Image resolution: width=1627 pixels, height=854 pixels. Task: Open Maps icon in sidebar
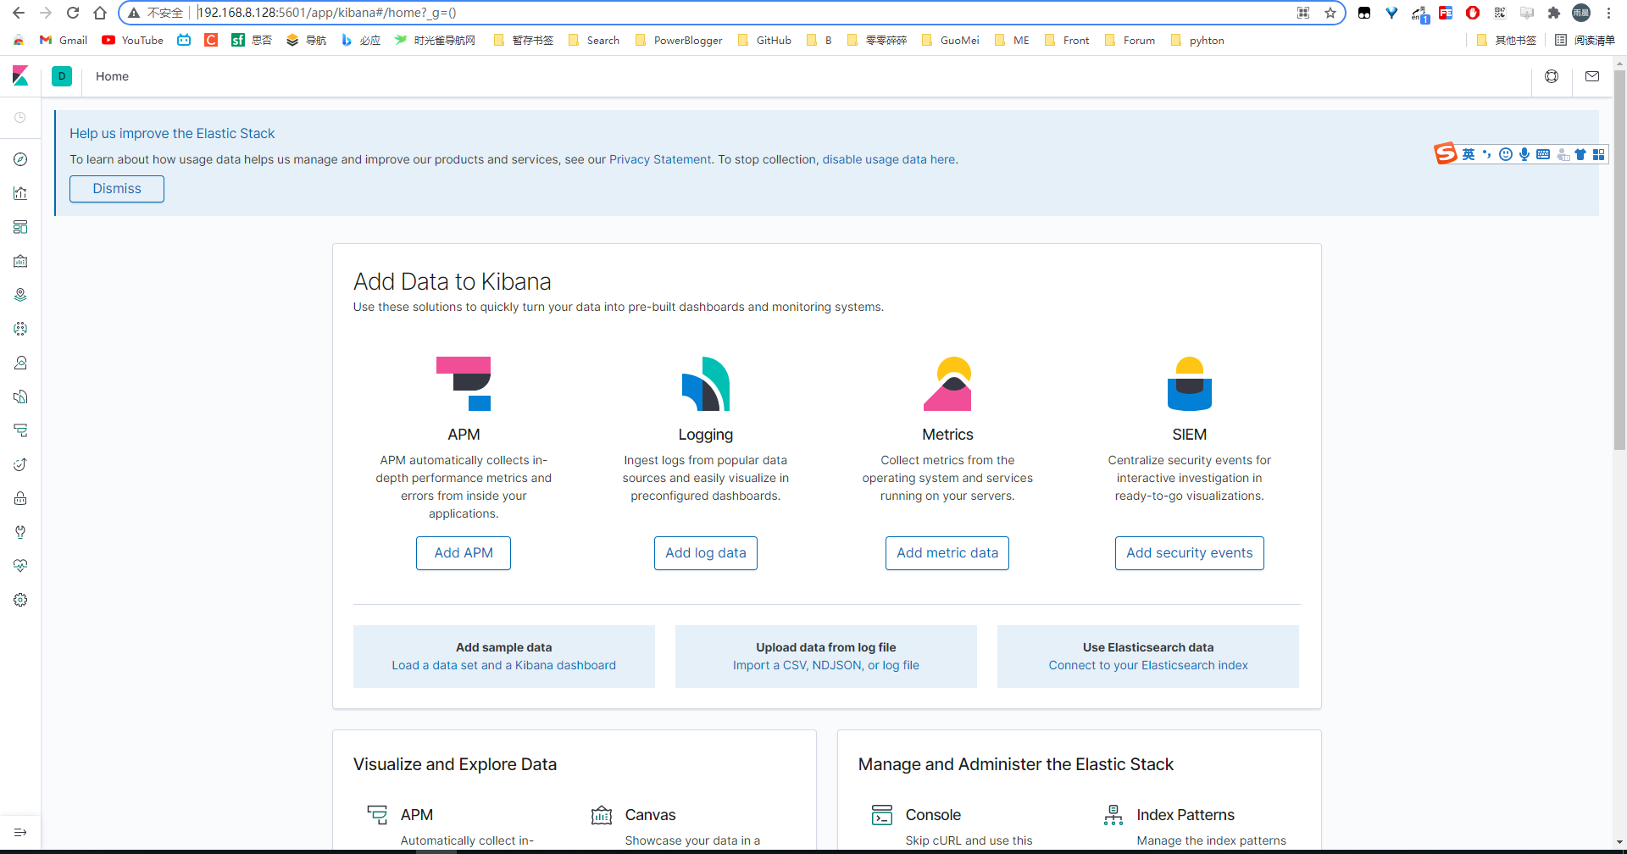pyautogui.click(x=20, y=295)
